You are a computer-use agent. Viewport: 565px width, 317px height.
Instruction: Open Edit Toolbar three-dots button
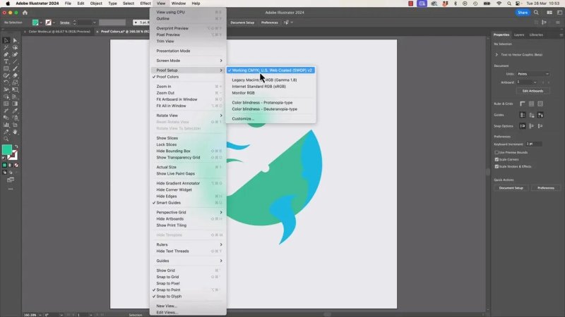pyautogui.click(x=11, y=189)
